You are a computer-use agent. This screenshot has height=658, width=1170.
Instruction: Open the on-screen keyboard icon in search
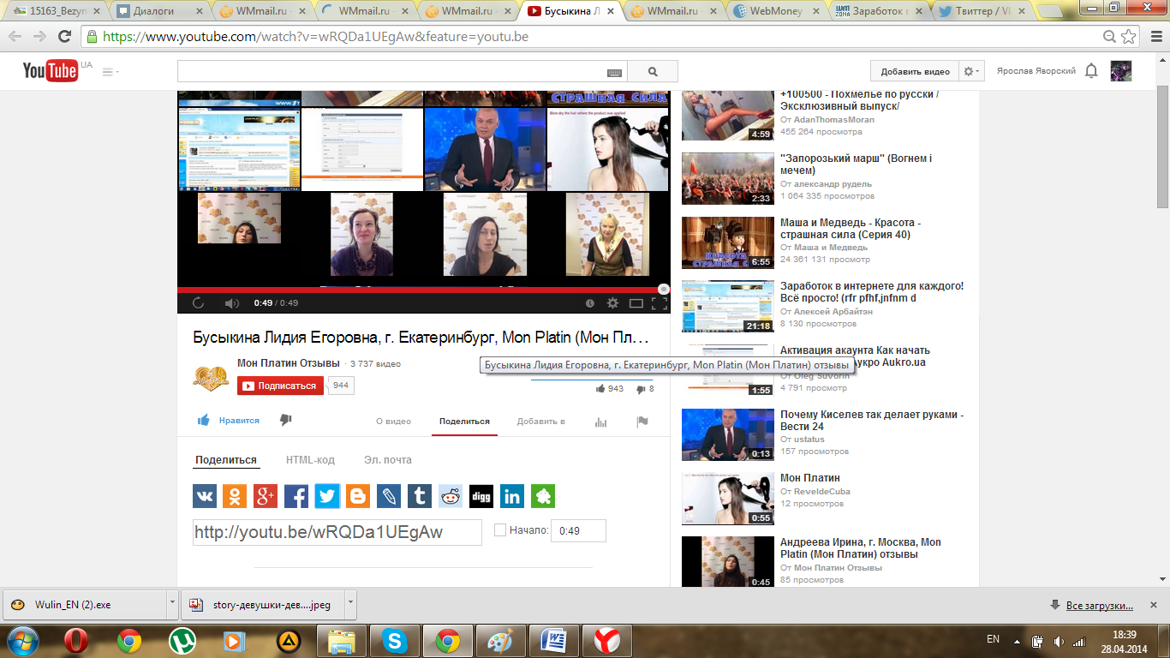[x=614, y=73]
